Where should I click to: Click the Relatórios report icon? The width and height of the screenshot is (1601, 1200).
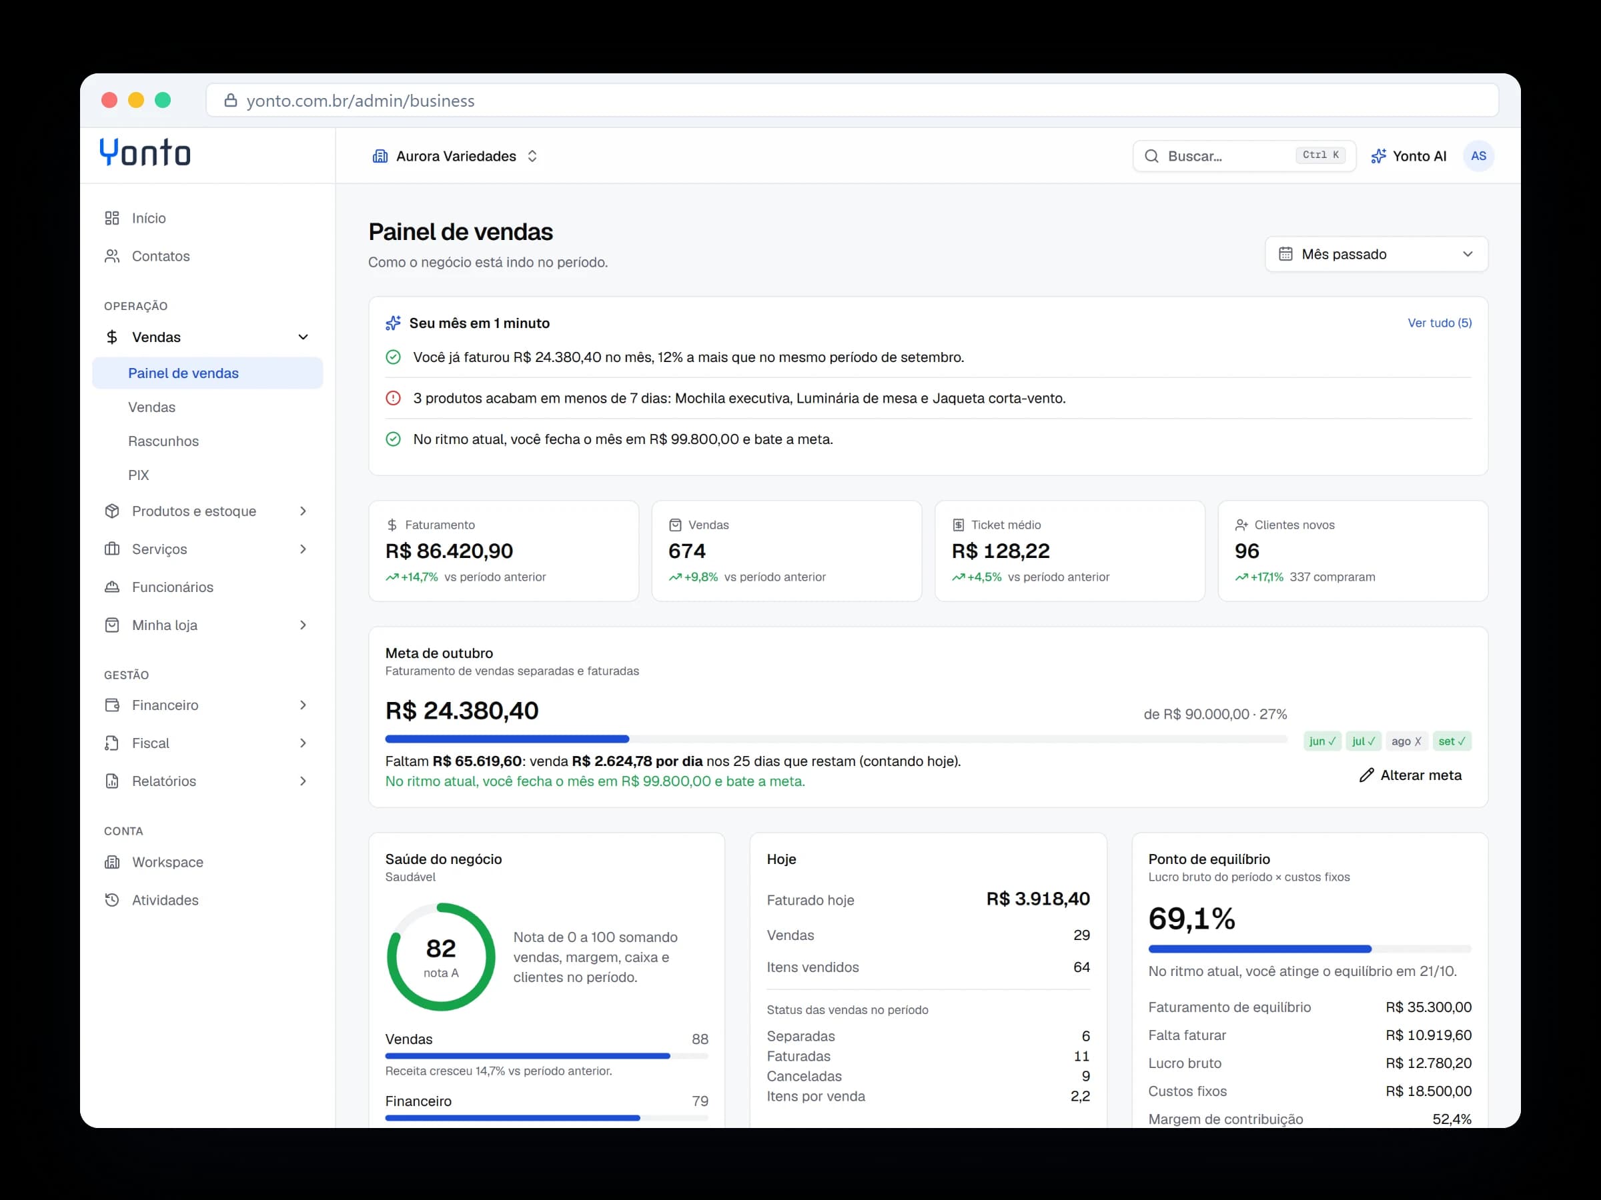[111, 781]
